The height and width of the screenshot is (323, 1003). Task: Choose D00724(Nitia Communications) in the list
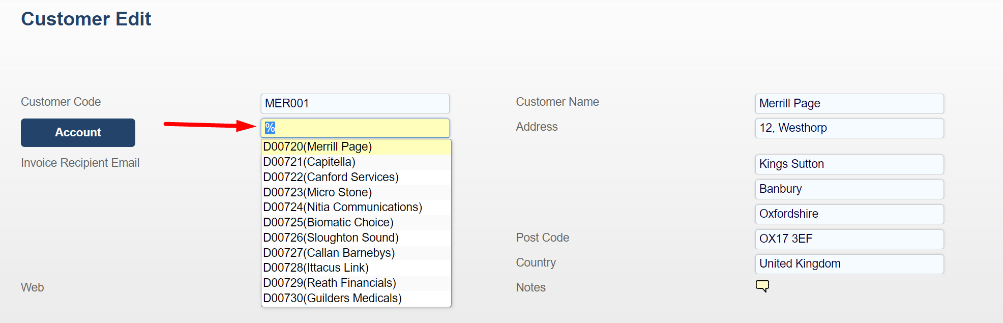(x=342, y=208)
